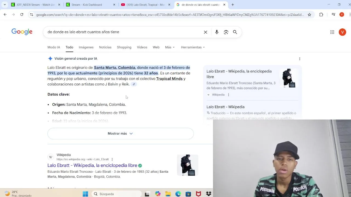Image resolution: width=351 pixels, height=197 pixels.
Task: Go back to previous page
Action: tap(5, 15)
